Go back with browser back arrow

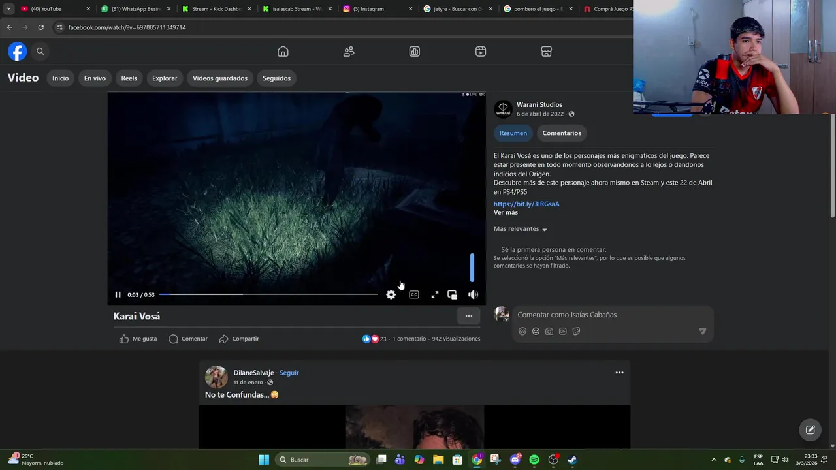point(9,27)
